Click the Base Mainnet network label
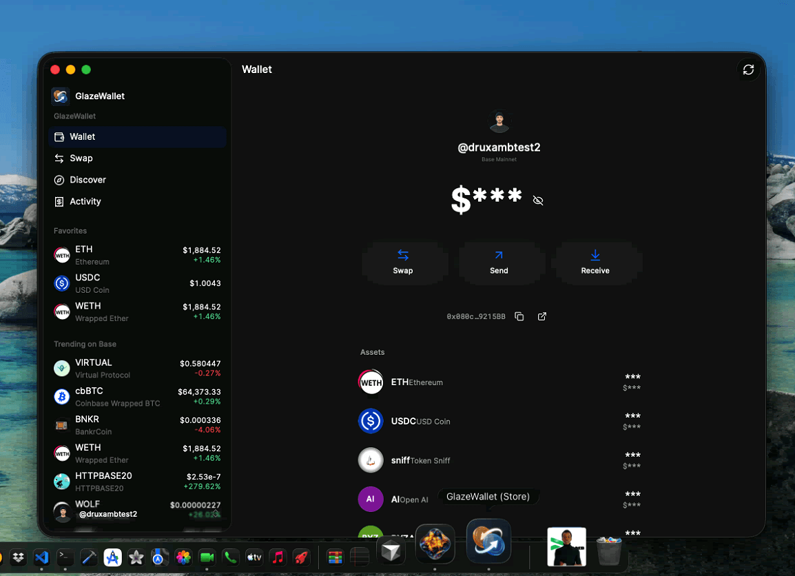Viewport: 795px width, 576px height. point(499,159)
